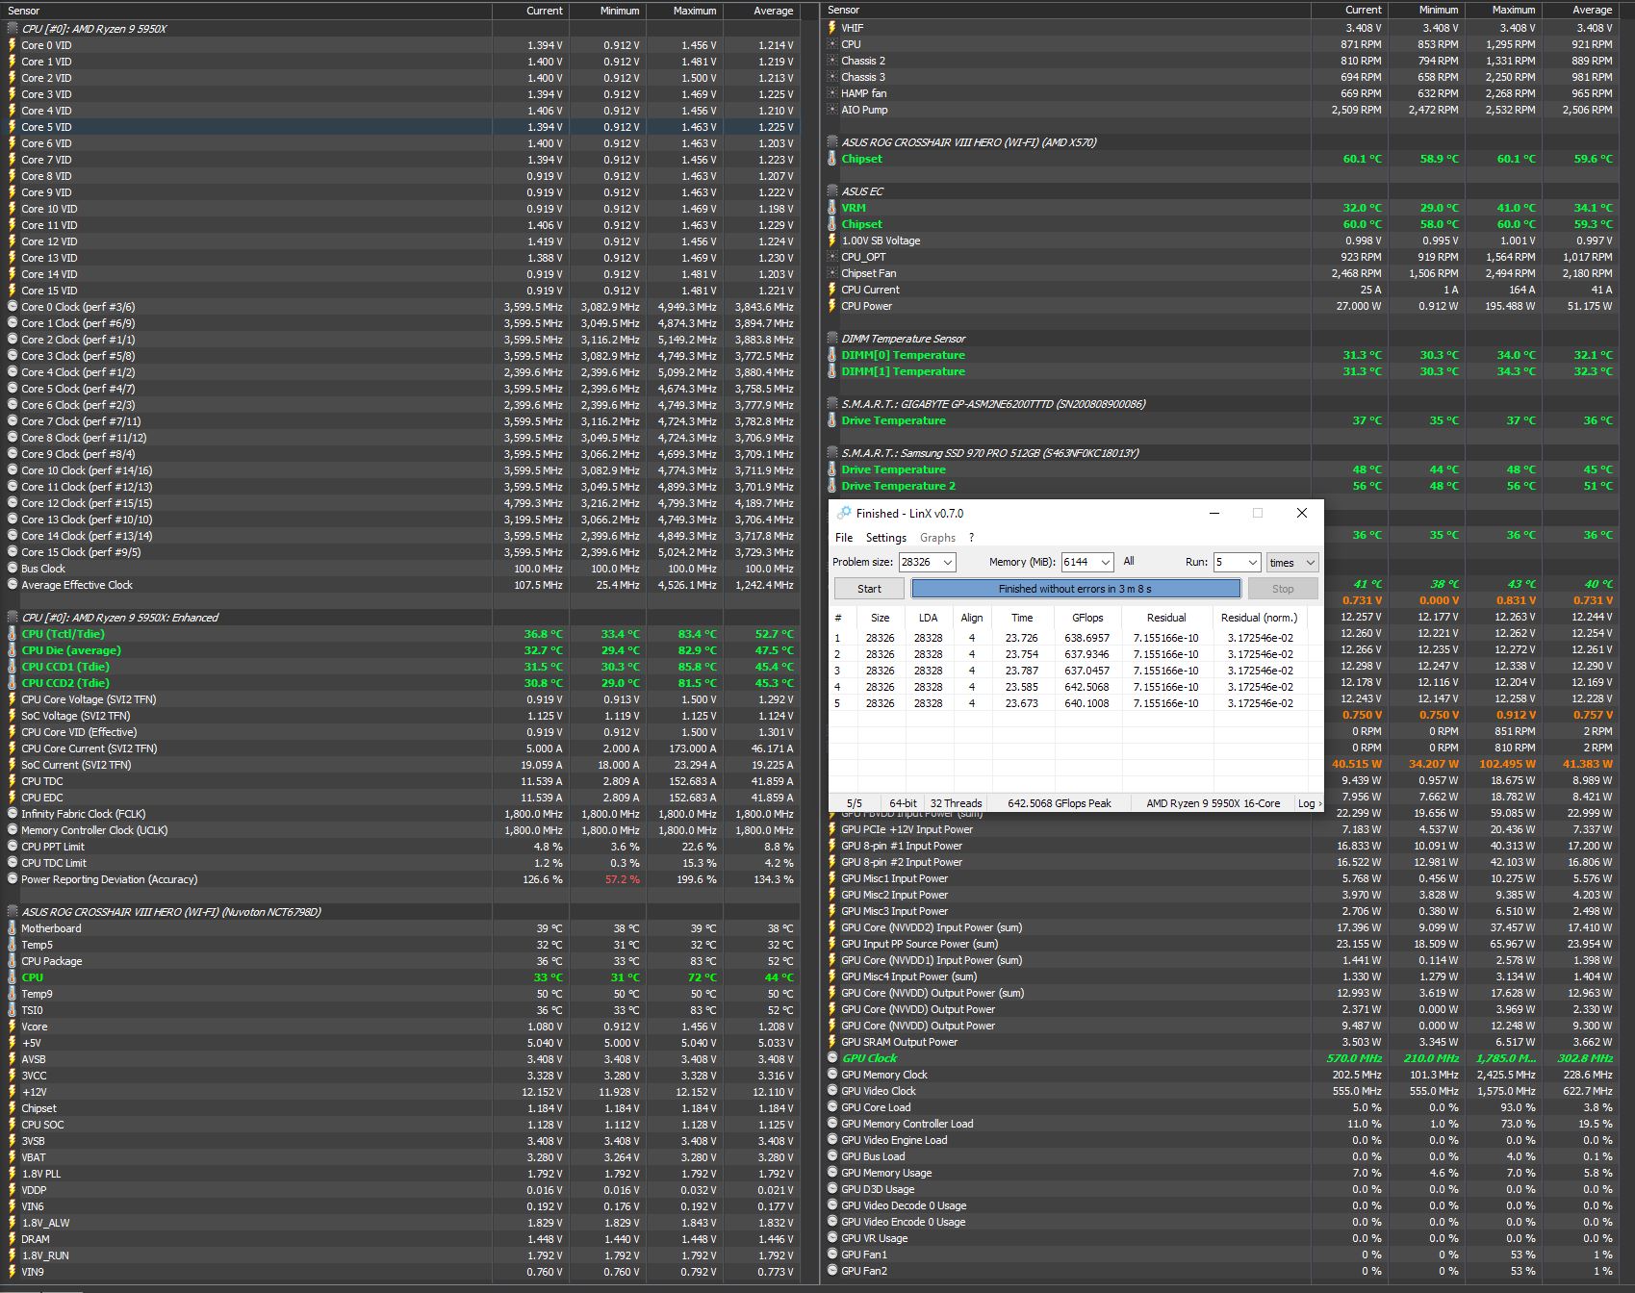
Task: Select the highlighted Core 5 VID row
Action: click(400, 127)
